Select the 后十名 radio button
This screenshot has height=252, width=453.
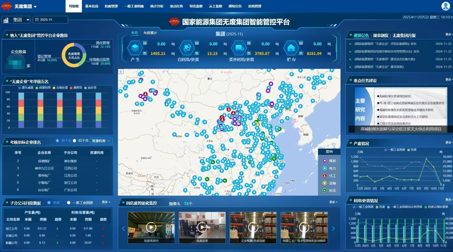[x=74, y=141]
